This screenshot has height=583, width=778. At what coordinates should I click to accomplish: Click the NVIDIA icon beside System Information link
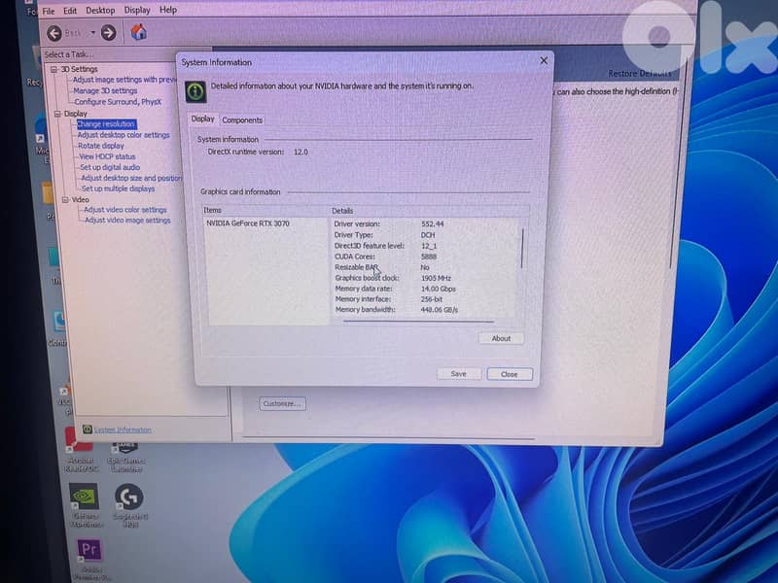pyautogui.click(x=88, y=429)
